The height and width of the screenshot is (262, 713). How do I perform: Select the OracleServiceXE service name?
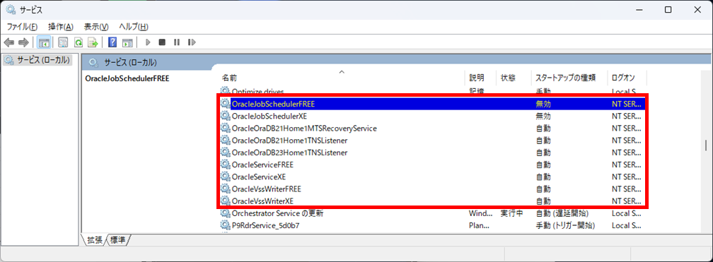click(x=259, y=177)
